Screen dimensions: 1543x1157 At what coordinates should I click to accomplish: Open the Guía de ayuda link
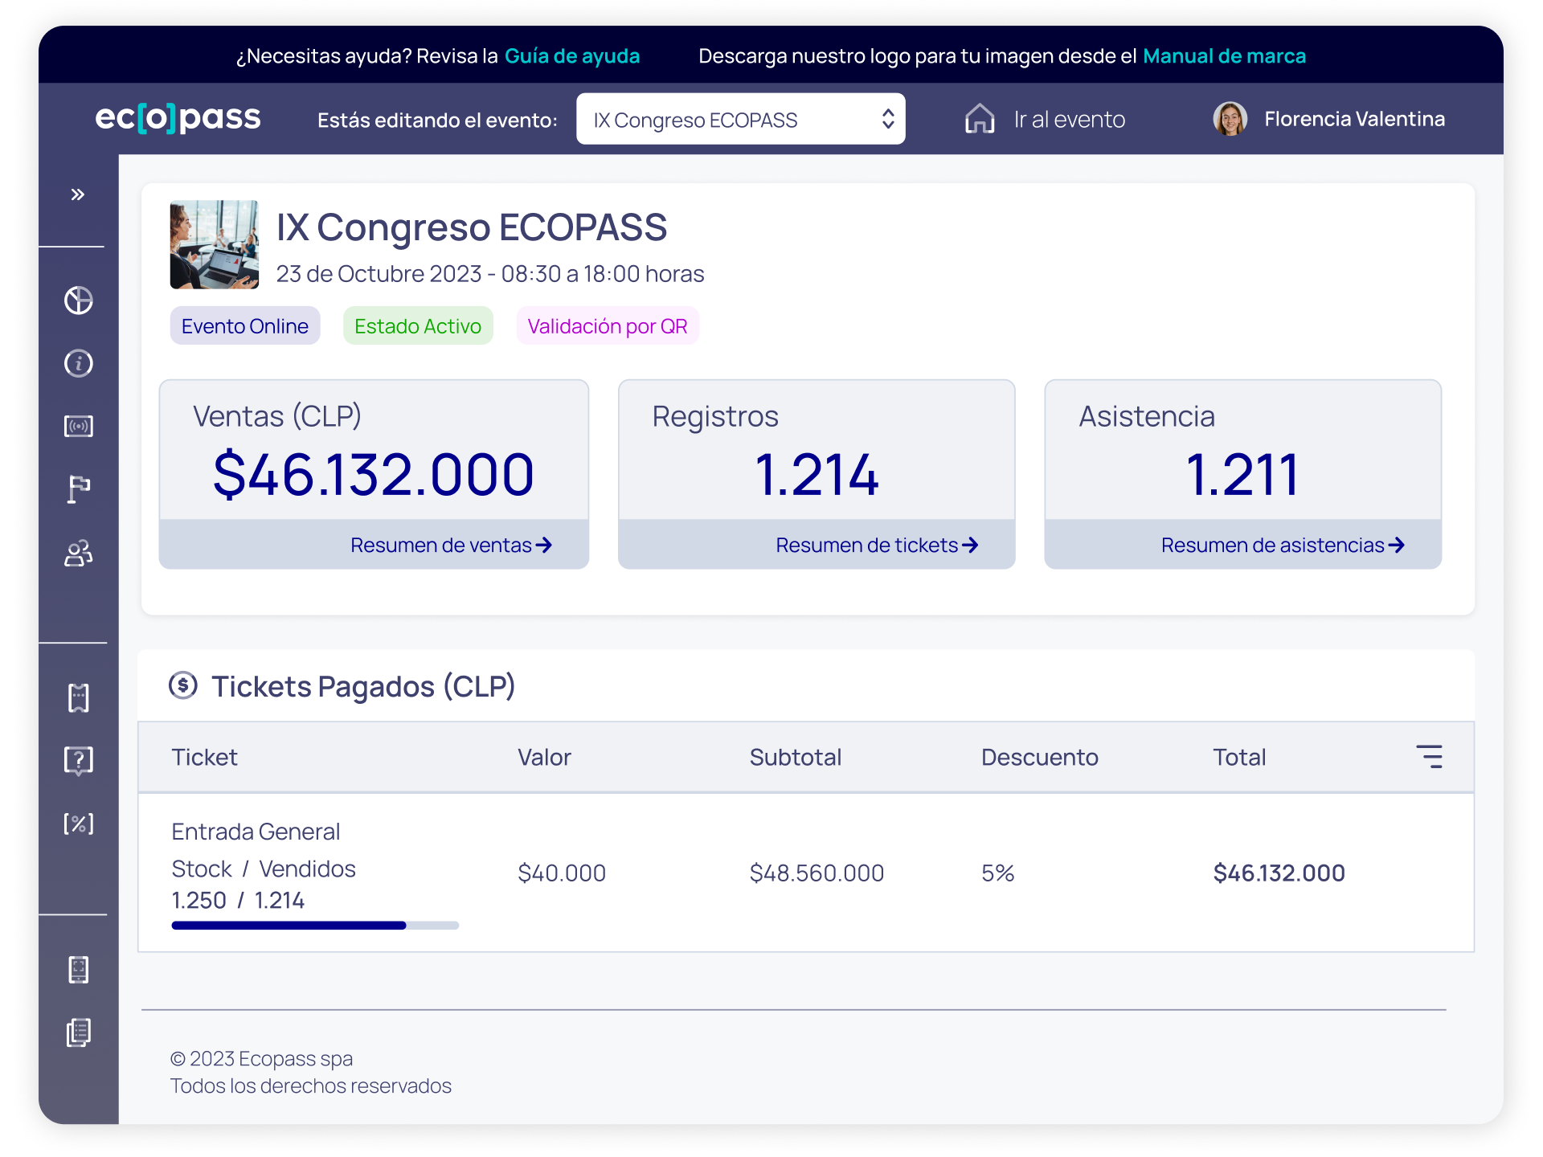coord(572,56)
